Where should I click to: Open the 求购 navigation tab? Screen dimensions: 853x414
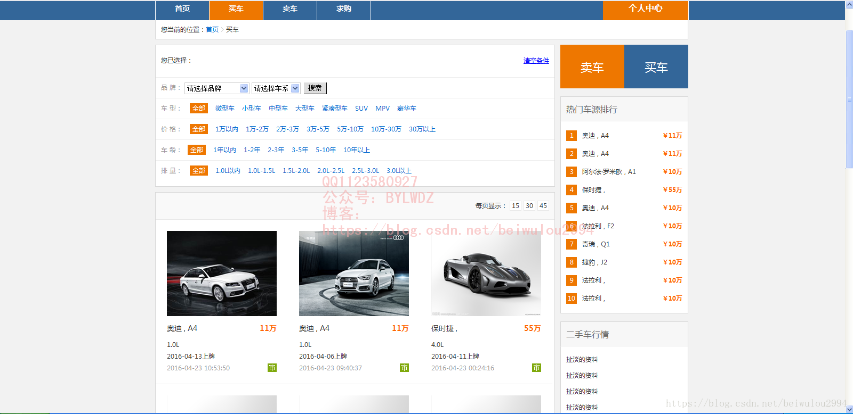[x=344, y=9]
